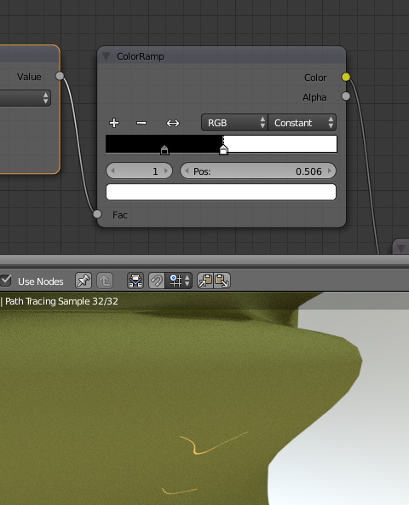
Task: Select the white color stop handle
Action: 223,150
